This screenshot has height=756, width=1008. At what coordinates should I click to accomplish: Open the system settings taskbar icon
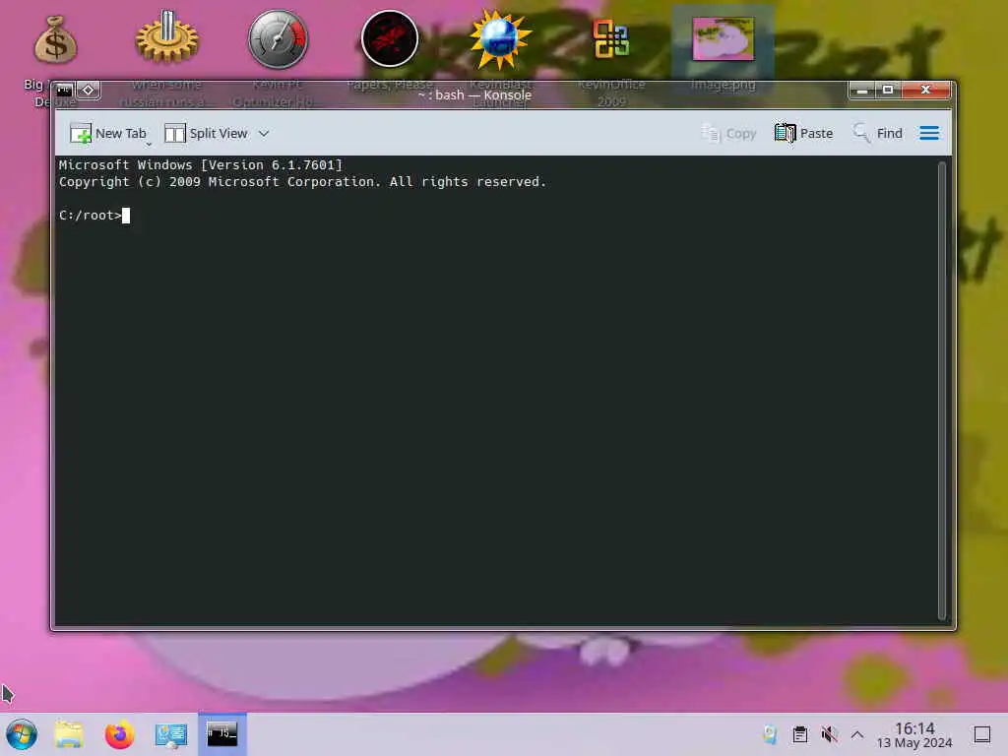(x=171, y=734)
